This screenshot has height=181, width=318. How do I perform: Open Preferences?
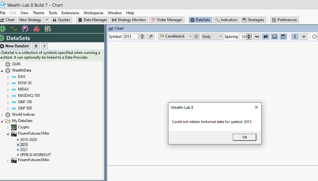click(285, 20)
